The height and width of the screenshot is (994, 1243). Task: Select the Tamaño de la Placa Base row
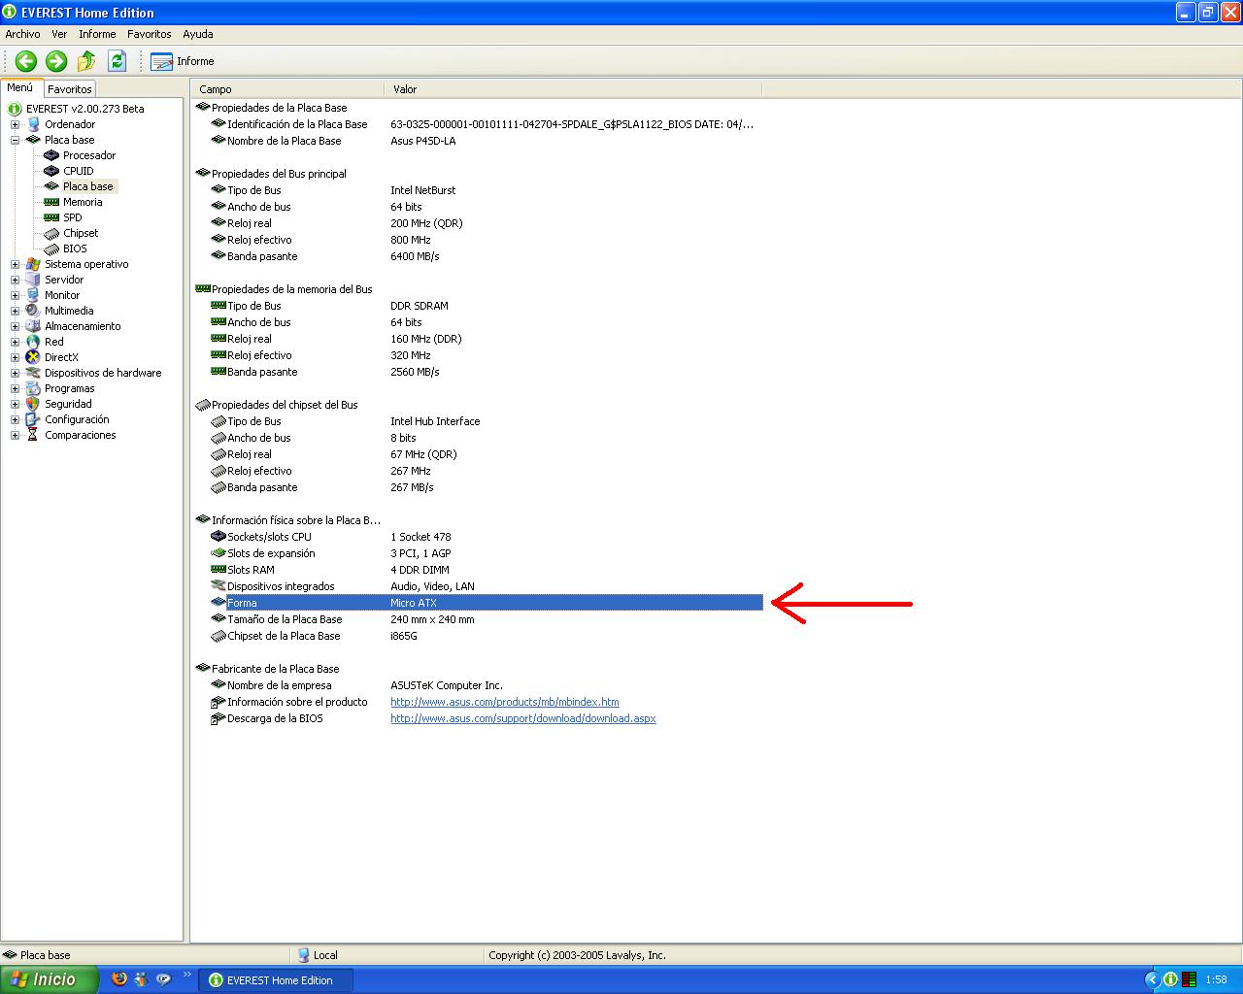point(487,619)
